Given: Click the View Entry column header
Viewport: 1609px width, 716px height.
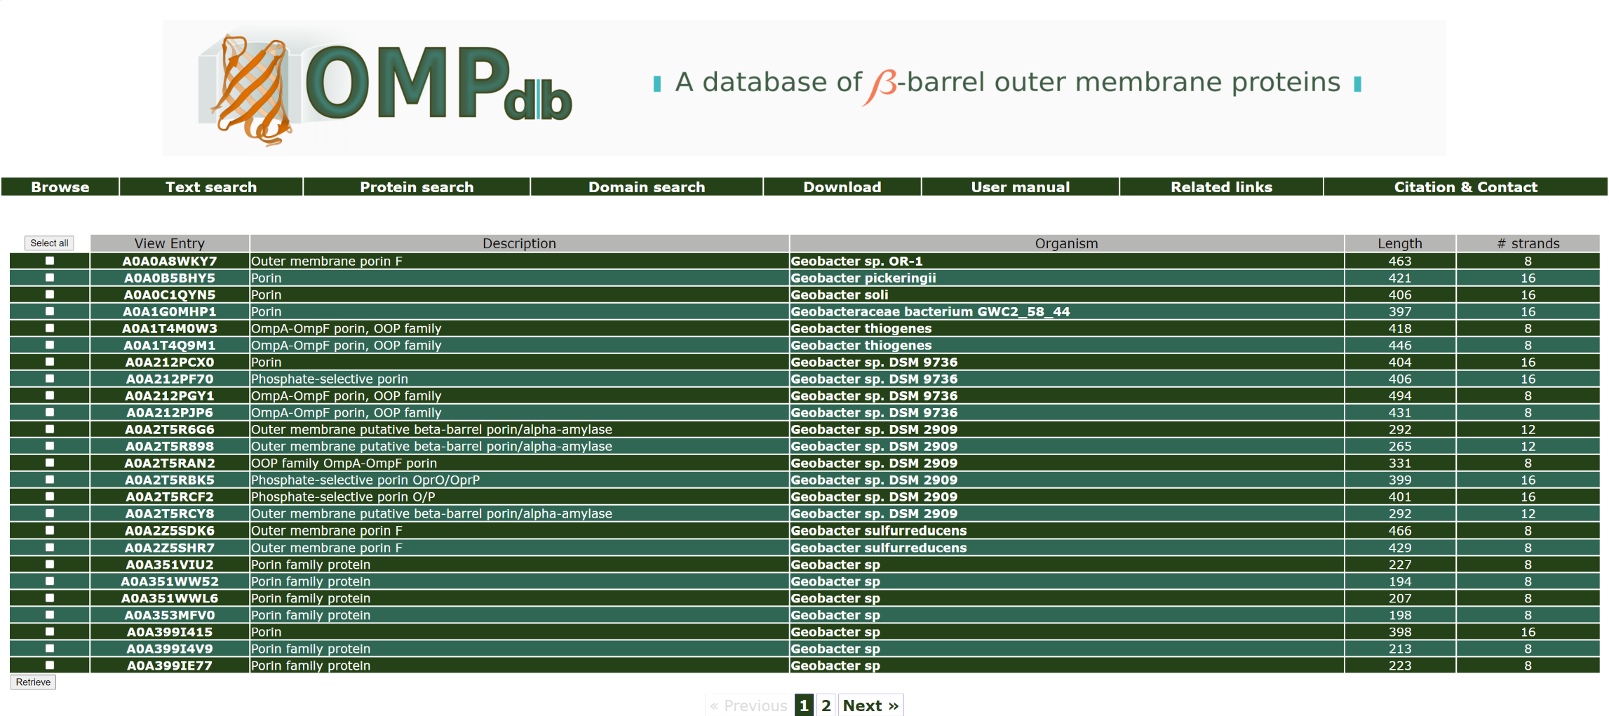Looking at the screenshot, I should 170,243.
